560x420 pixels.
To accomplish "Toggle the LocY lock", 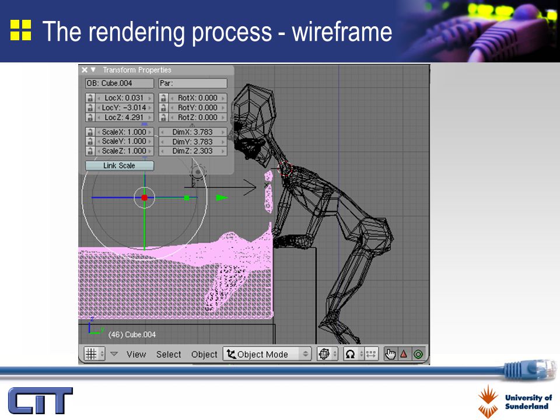I will click(90, 107).
